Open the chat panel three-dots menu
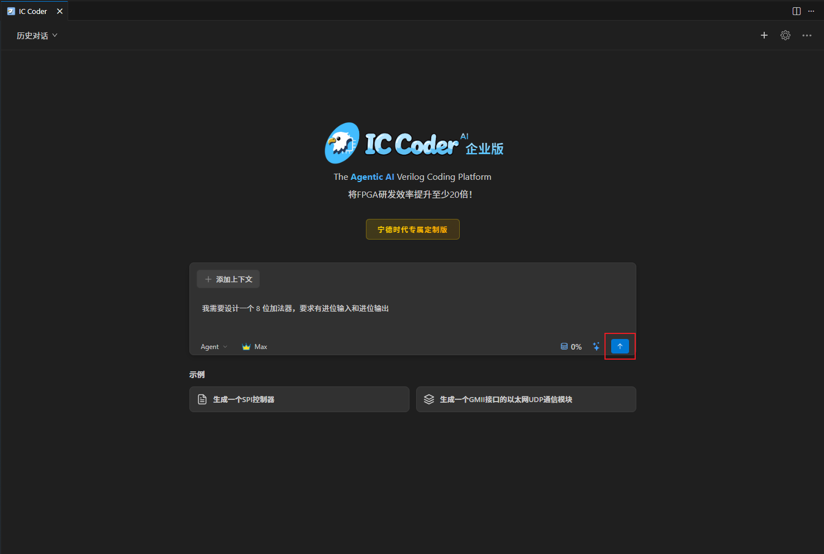 coord(807,35)
